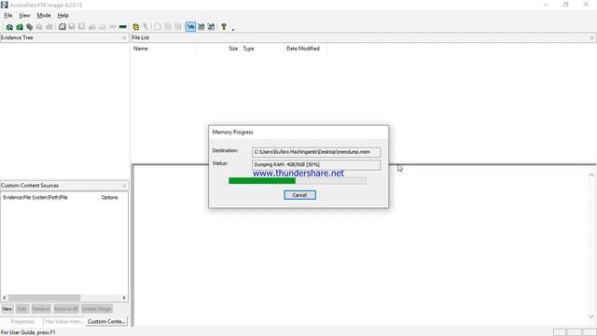Click the Export Directory Listing icon

pyautogui.click(x=178, y=27)
